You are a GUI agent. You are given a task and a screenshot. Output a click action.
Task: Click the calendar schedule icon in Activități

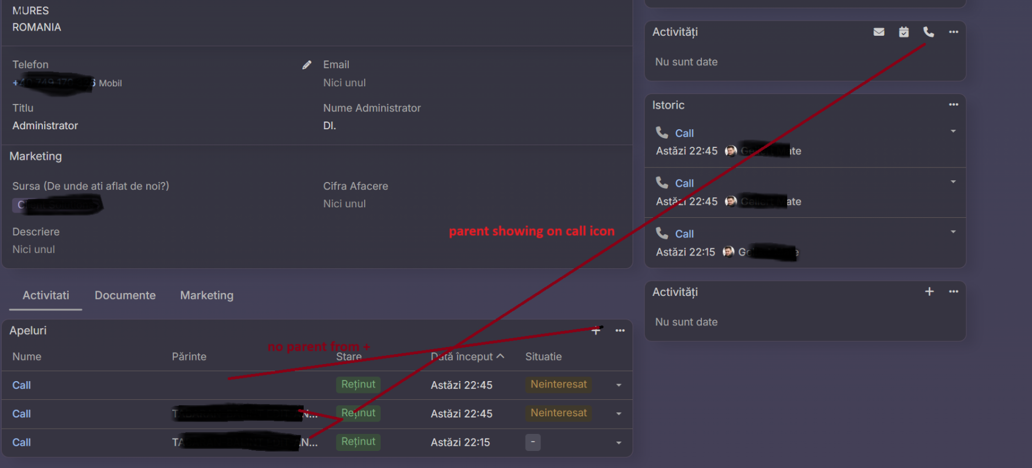[904, 32]
